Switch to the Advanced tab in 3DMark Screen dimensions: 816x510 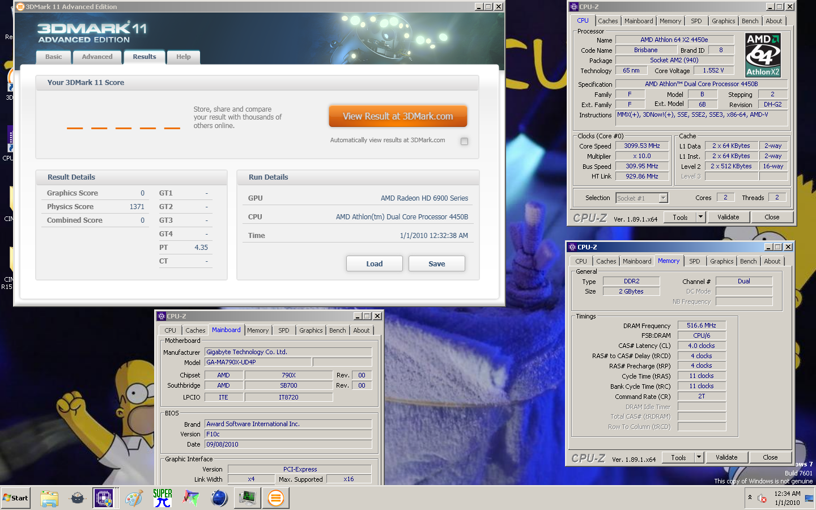click(x=97, y=57)
